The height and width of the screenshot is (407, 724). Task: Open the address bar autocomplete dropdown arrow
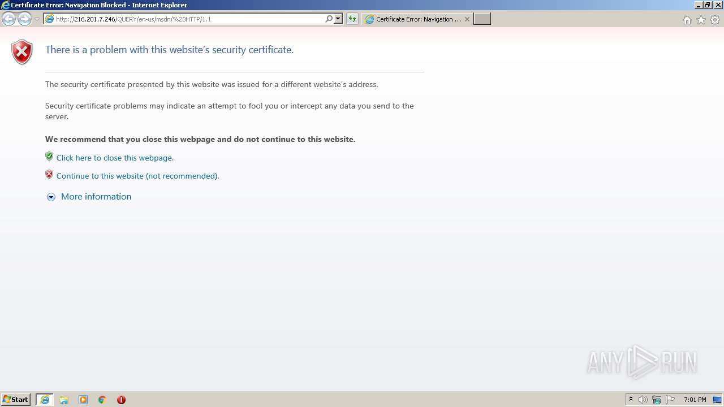(x=338, y=19)
